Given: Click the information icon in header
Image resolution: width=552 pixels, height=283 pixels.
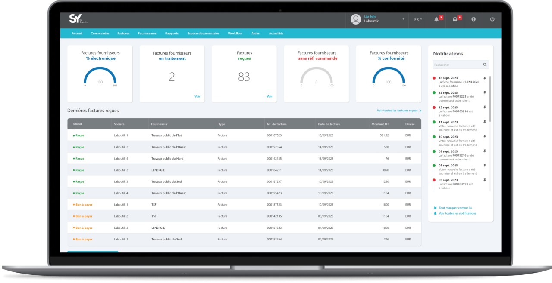Looking at the screenshot, I should pos(474,19).
